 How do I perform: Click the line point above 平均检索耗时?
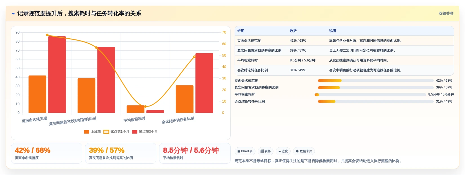[145, 107]
